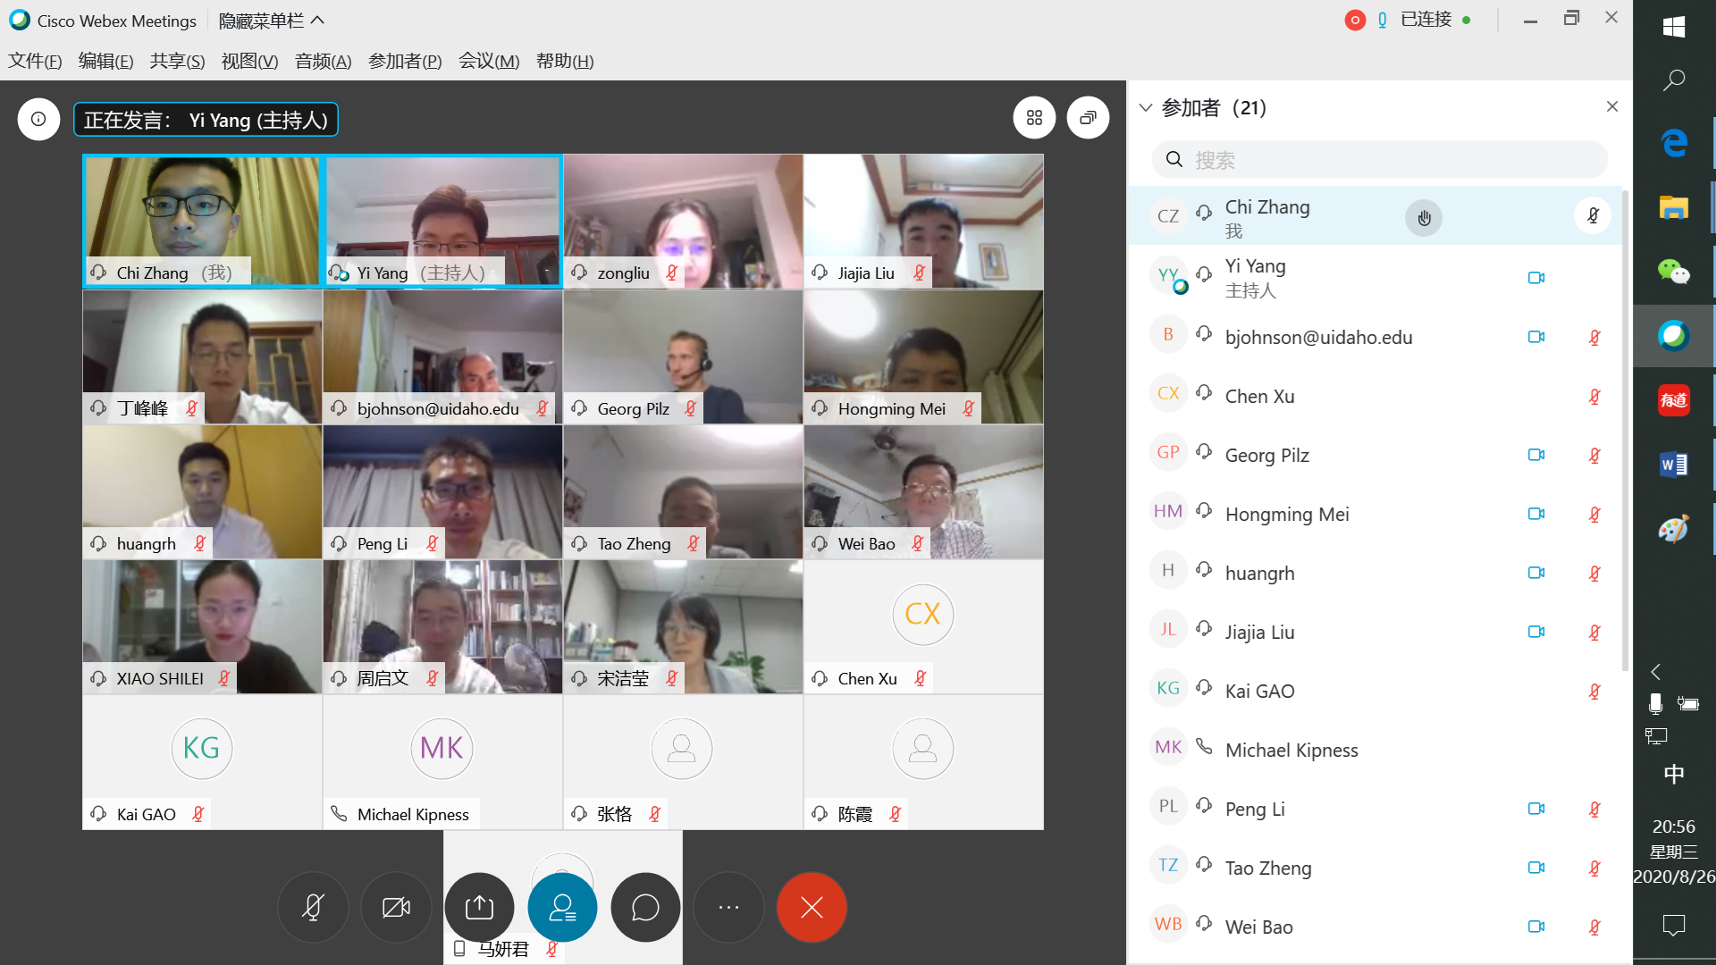Open more options ellipsis button
1716x965 pixels.
[x=728, y=908]
